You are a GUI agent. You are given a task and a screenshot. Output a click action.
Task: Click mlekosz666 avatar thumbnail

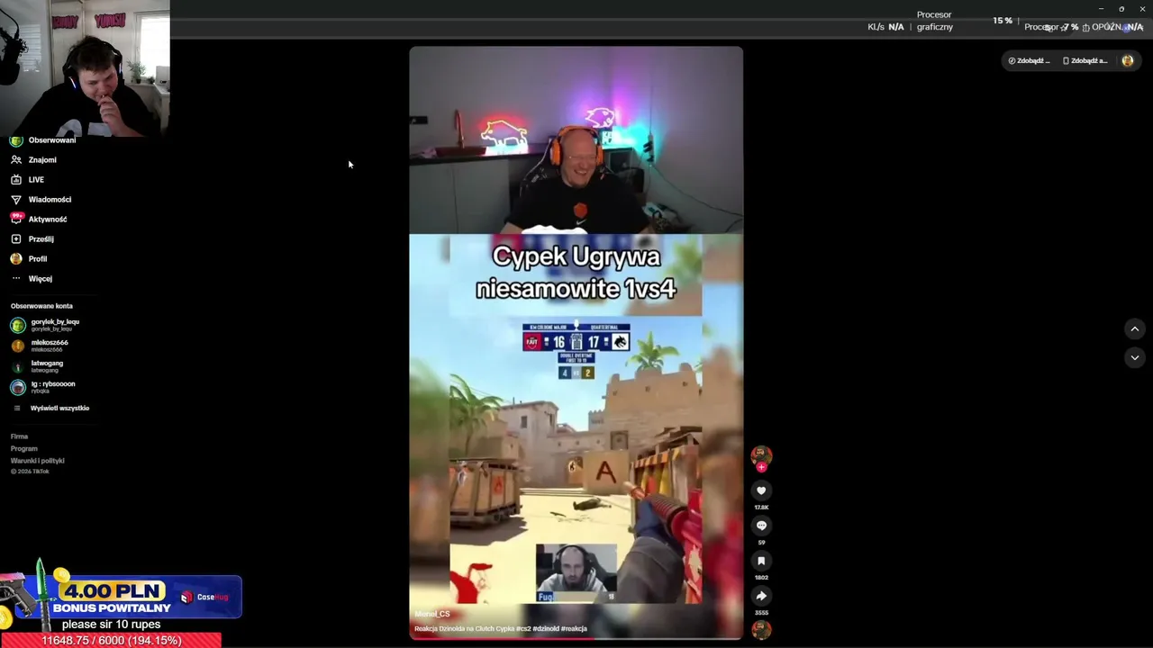[18, 346]
